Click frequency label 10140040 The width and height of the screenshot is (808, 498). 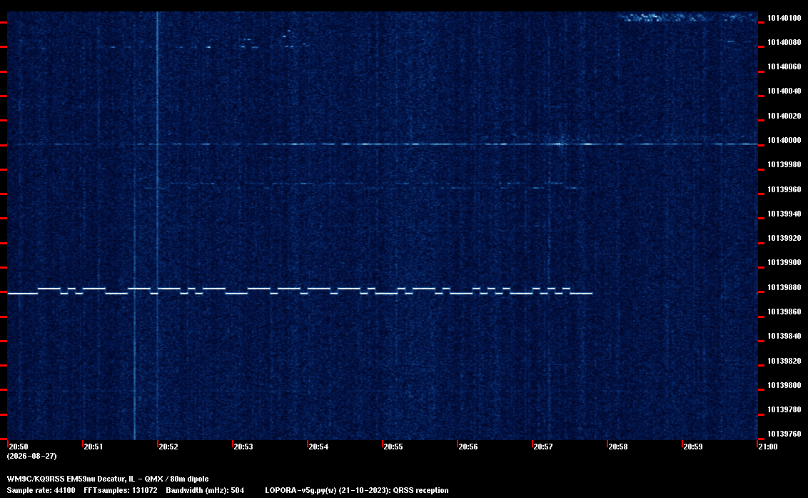(784, 91)
